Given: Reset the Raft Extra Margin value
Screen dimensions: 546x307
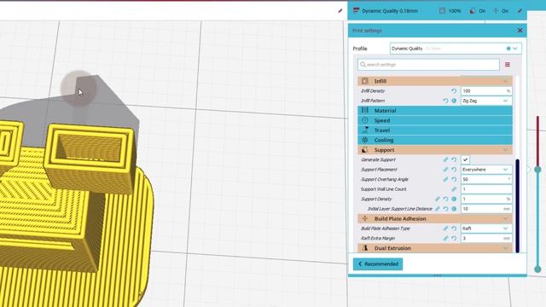Looking at the screenshot, I should pyautogui.click(x=454, y=239).
